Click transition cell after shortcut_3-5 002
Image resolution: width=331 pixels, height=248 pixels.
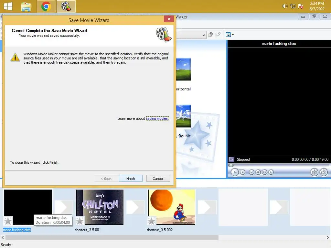pyautogui.click(x=207, y=207)
